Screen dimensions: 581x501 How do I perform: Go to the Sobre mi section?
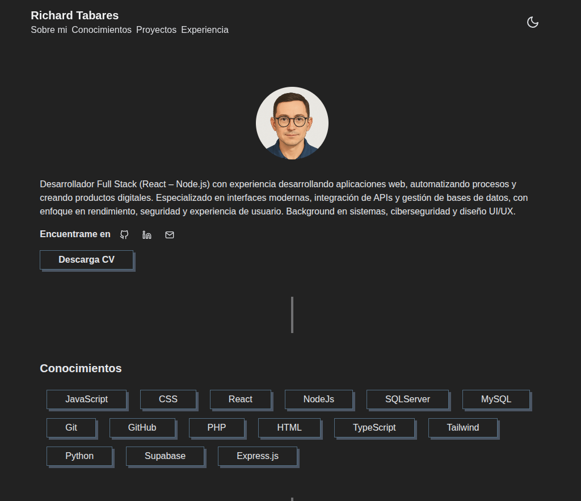pos(49,30)
